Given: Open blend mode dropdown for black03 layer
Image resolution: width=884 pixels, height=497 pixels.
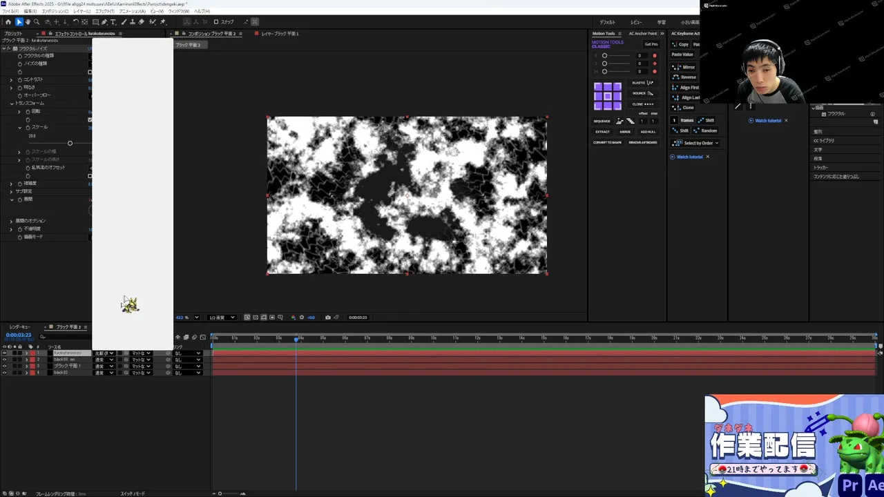Looking at the screenshot, I should pyautogui.click(x=104, y=360).
